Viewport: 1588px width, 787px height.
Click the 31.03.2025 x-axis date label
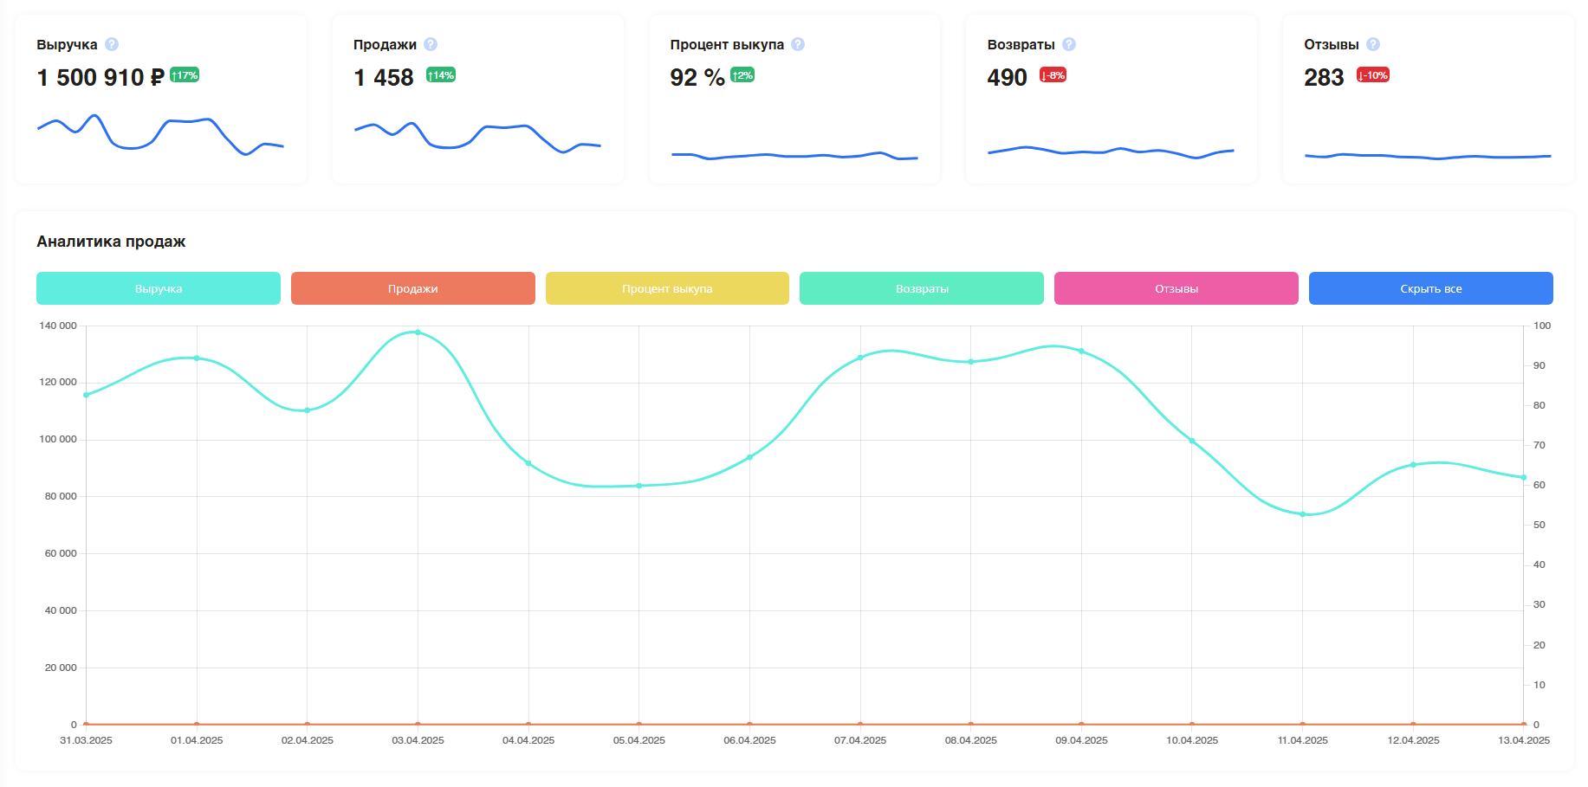pos(86,740)
